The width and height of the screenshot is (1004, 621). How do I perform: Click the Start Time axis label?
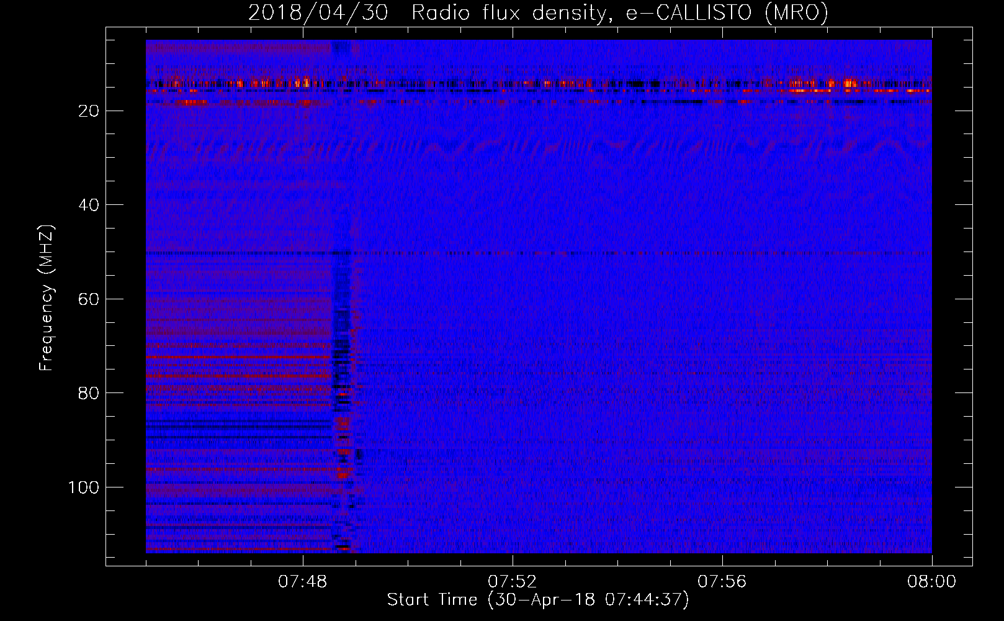click(538, 600)
